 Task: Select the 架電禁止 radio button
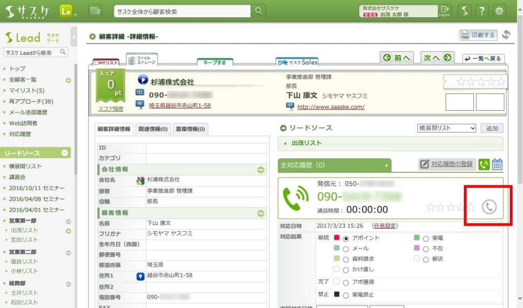point(346,294)
